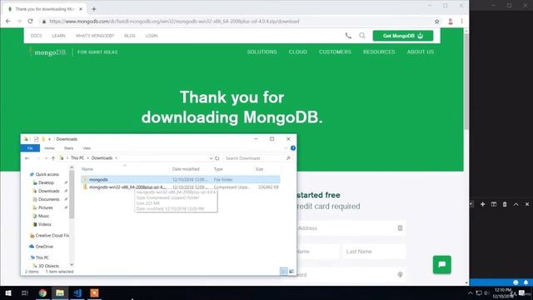Maximize panel with the up chevron
This screenshot has height=300, width=533.
(x=516, y=204)
